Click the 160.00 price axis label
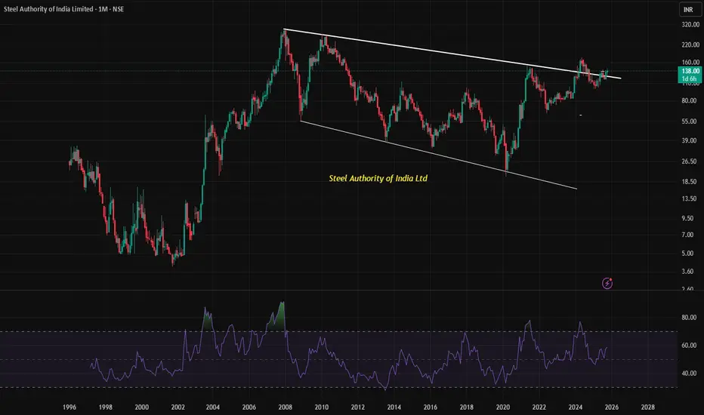Image resolution: width=704 pixels, height=415 pixels. (690, 63)
